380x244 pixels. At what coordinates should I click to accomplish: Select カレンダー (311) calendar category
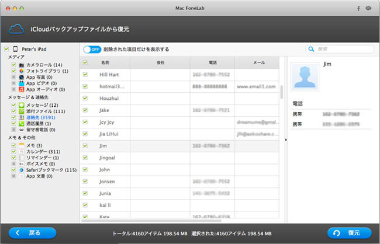[43, 151]
